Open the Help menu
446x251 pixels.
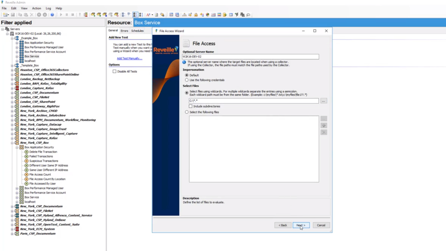(x=59, y=8)
